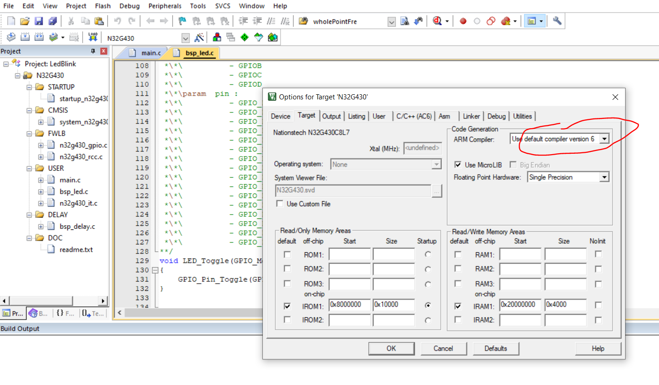Toggle the Use MicroLIB checkbox
The height and width of the screenshot is (385, 659).
pos(457,165)
